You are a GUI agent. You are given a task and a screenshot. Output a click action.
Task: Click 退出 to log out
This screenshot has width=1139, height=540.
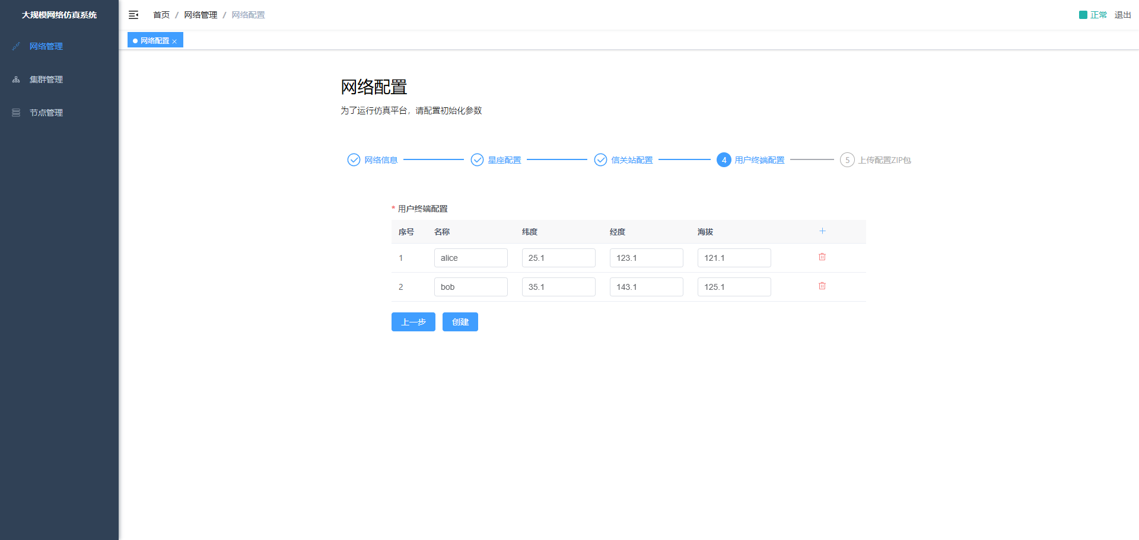coord(1122,15)
